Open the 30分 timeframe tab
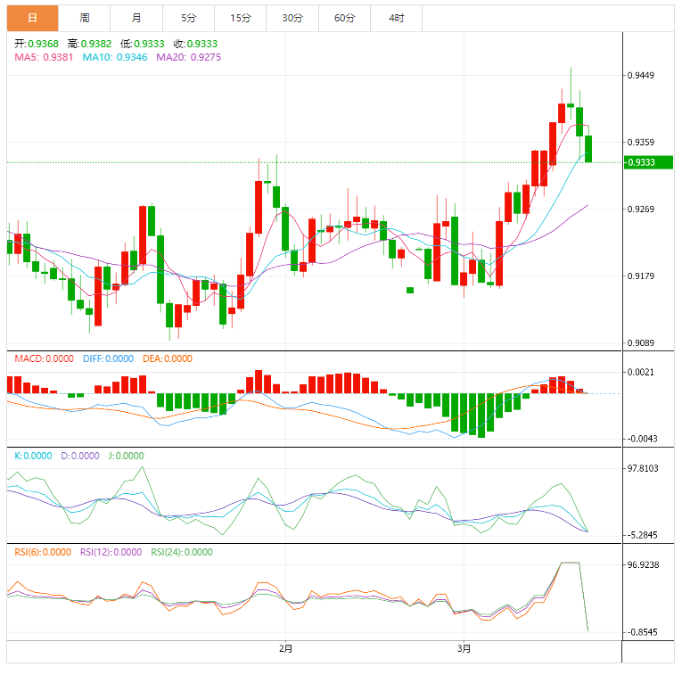This screenshot has width=682, height=675. click(292, 18)
